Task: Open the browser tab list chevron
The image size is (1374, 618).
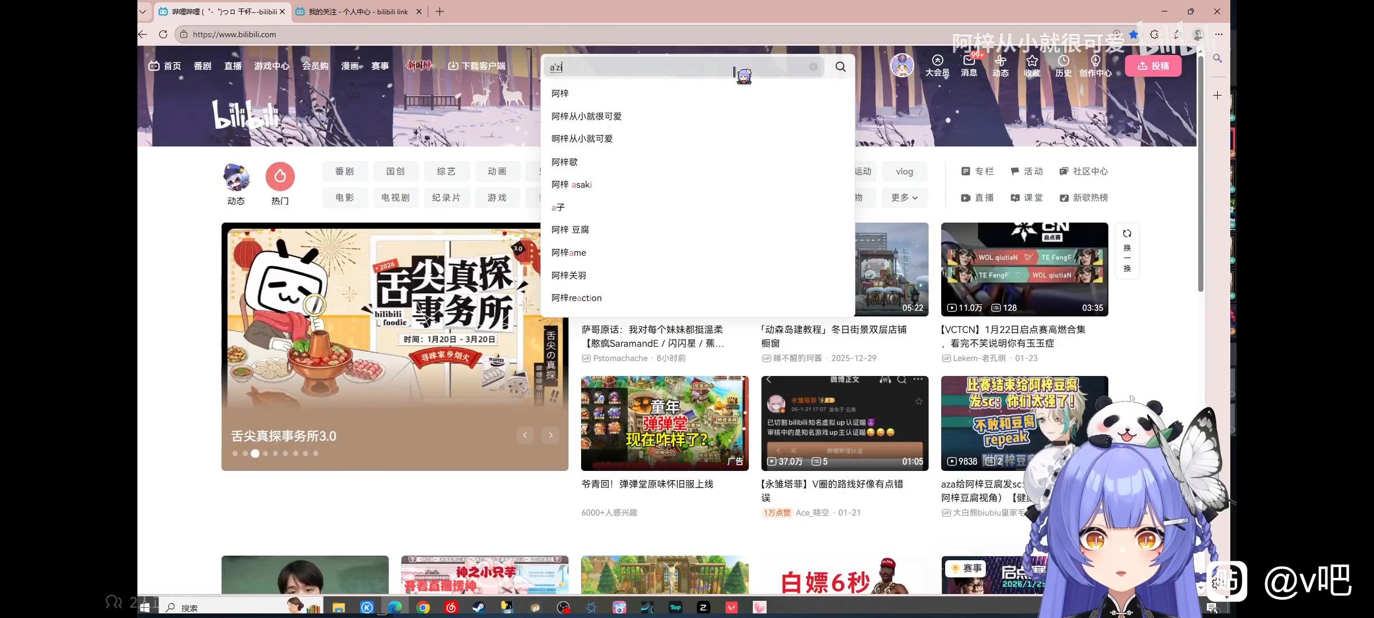Action: pos(143,11)
